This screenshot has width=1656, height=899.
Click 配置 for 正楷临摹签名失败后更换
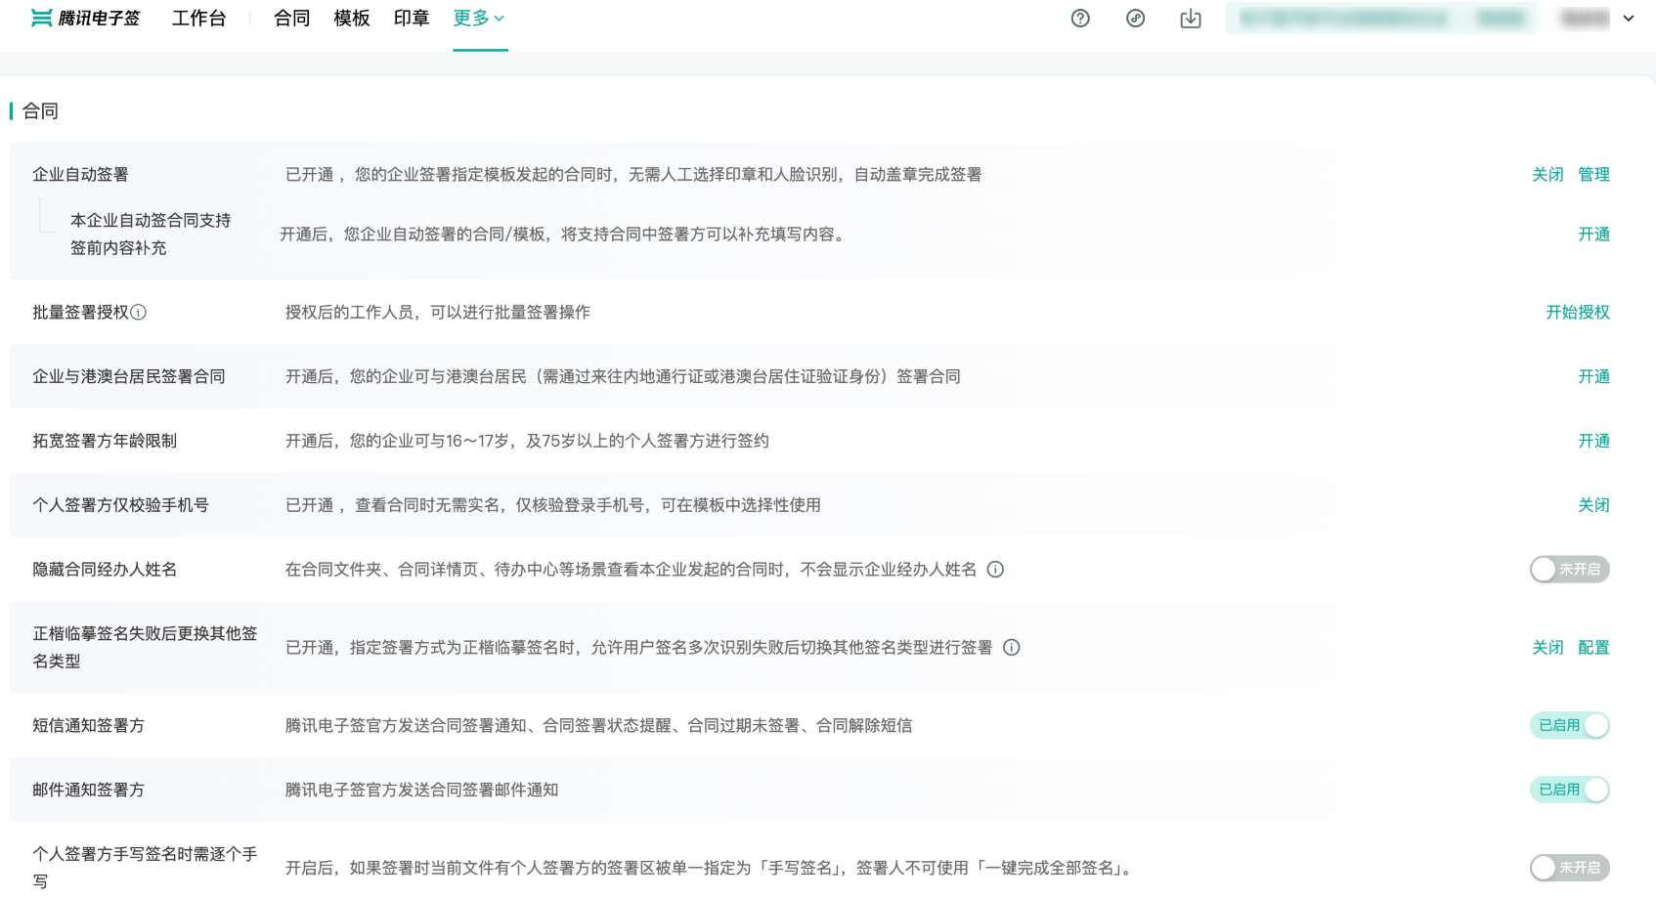click(1593, 648)
